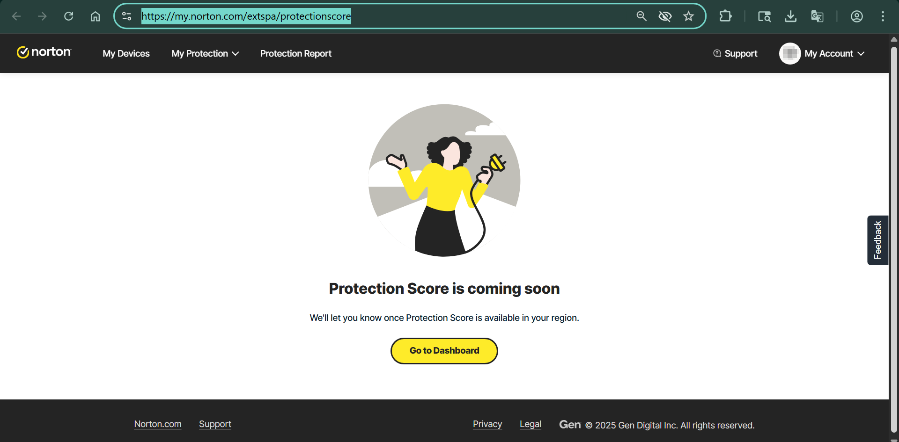The image size is (899, 442).
Task: Click the Norton logo in header
Action: click(x=44, y=52)
